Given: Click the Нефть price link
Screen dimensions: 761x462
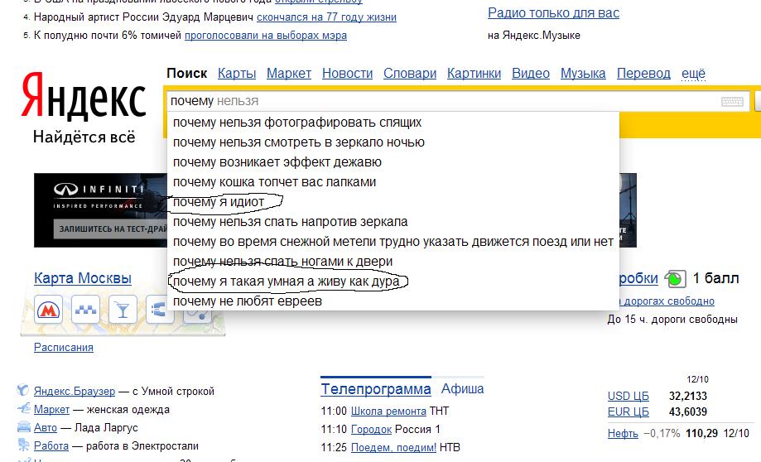Looking at the screenshot, I should click(x=623, y=433).
